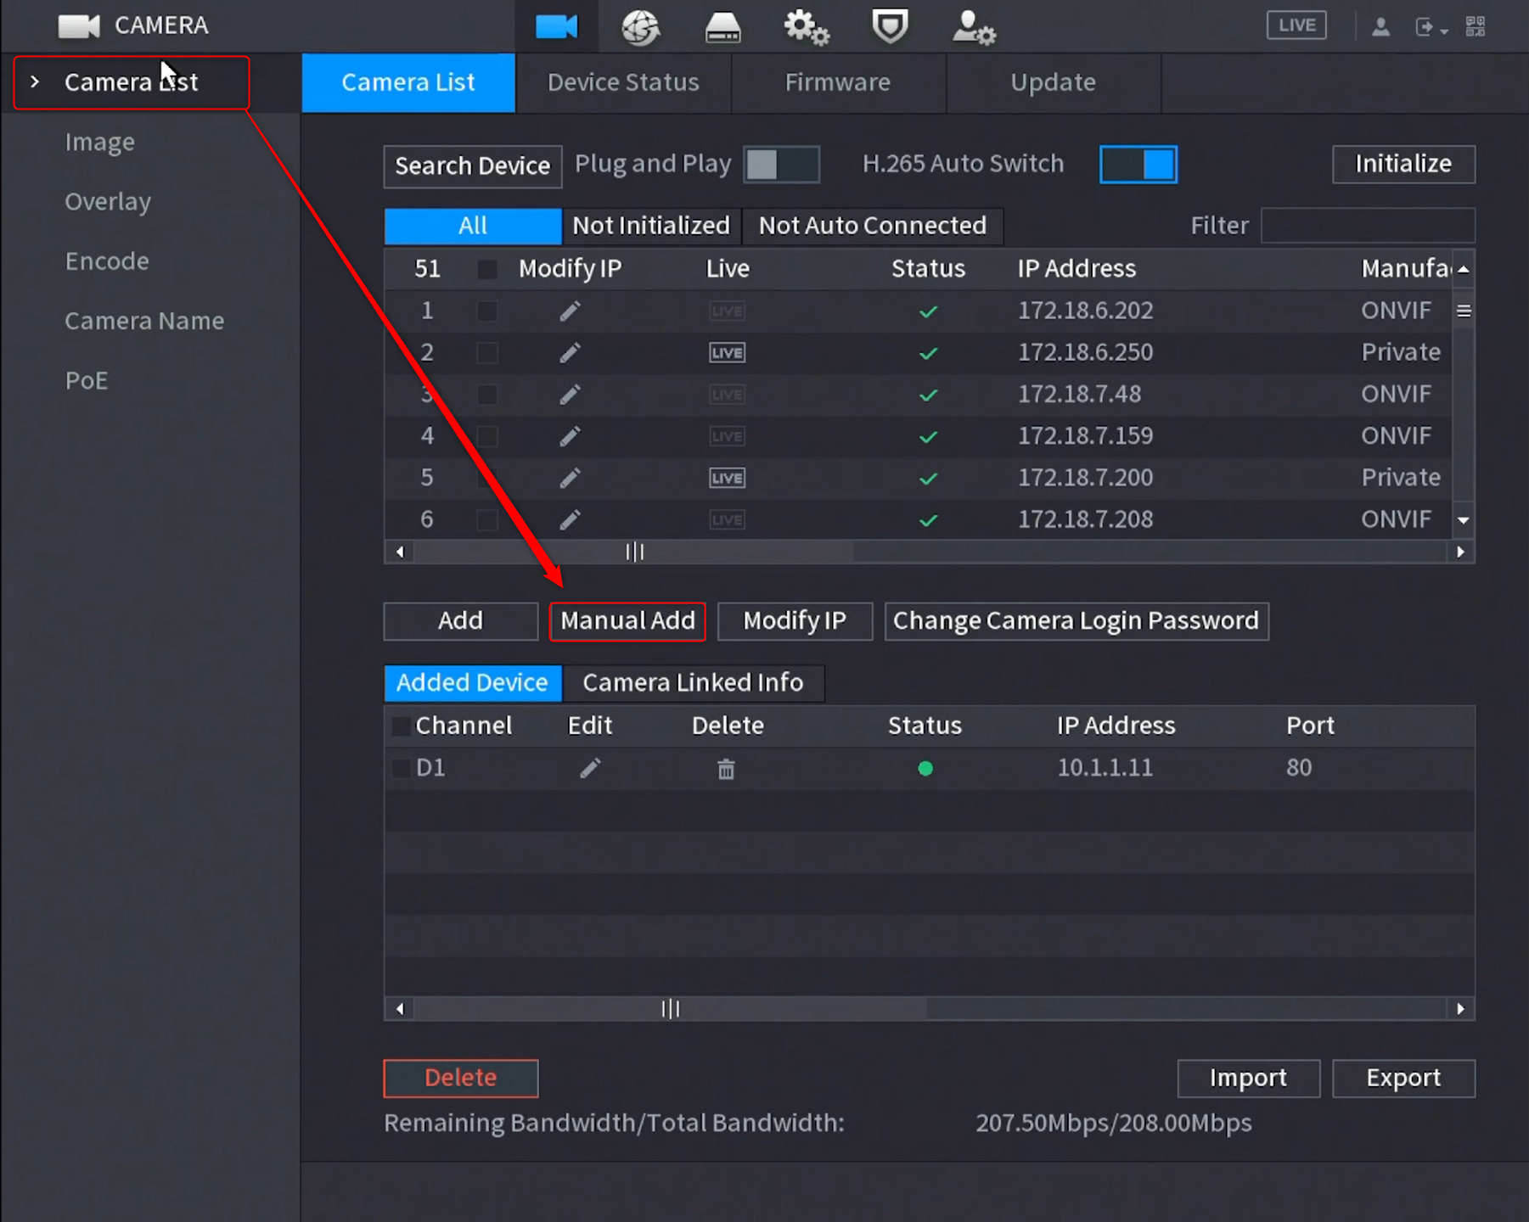Image resolution: width=1529 pixels, height=1222 pixels.
Task: Open the Overlay sidebar item
Action: (108, 202)
